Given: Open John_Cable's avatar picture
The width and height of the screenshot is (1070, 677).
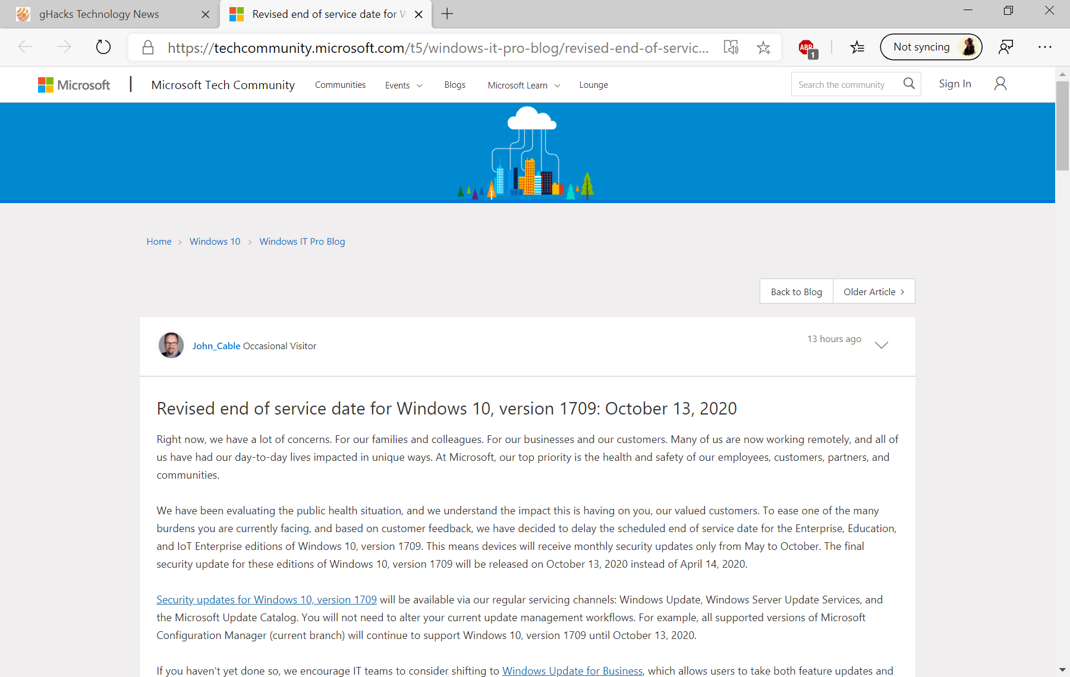Looking at the screenshot, I should [x=171, y=345].
